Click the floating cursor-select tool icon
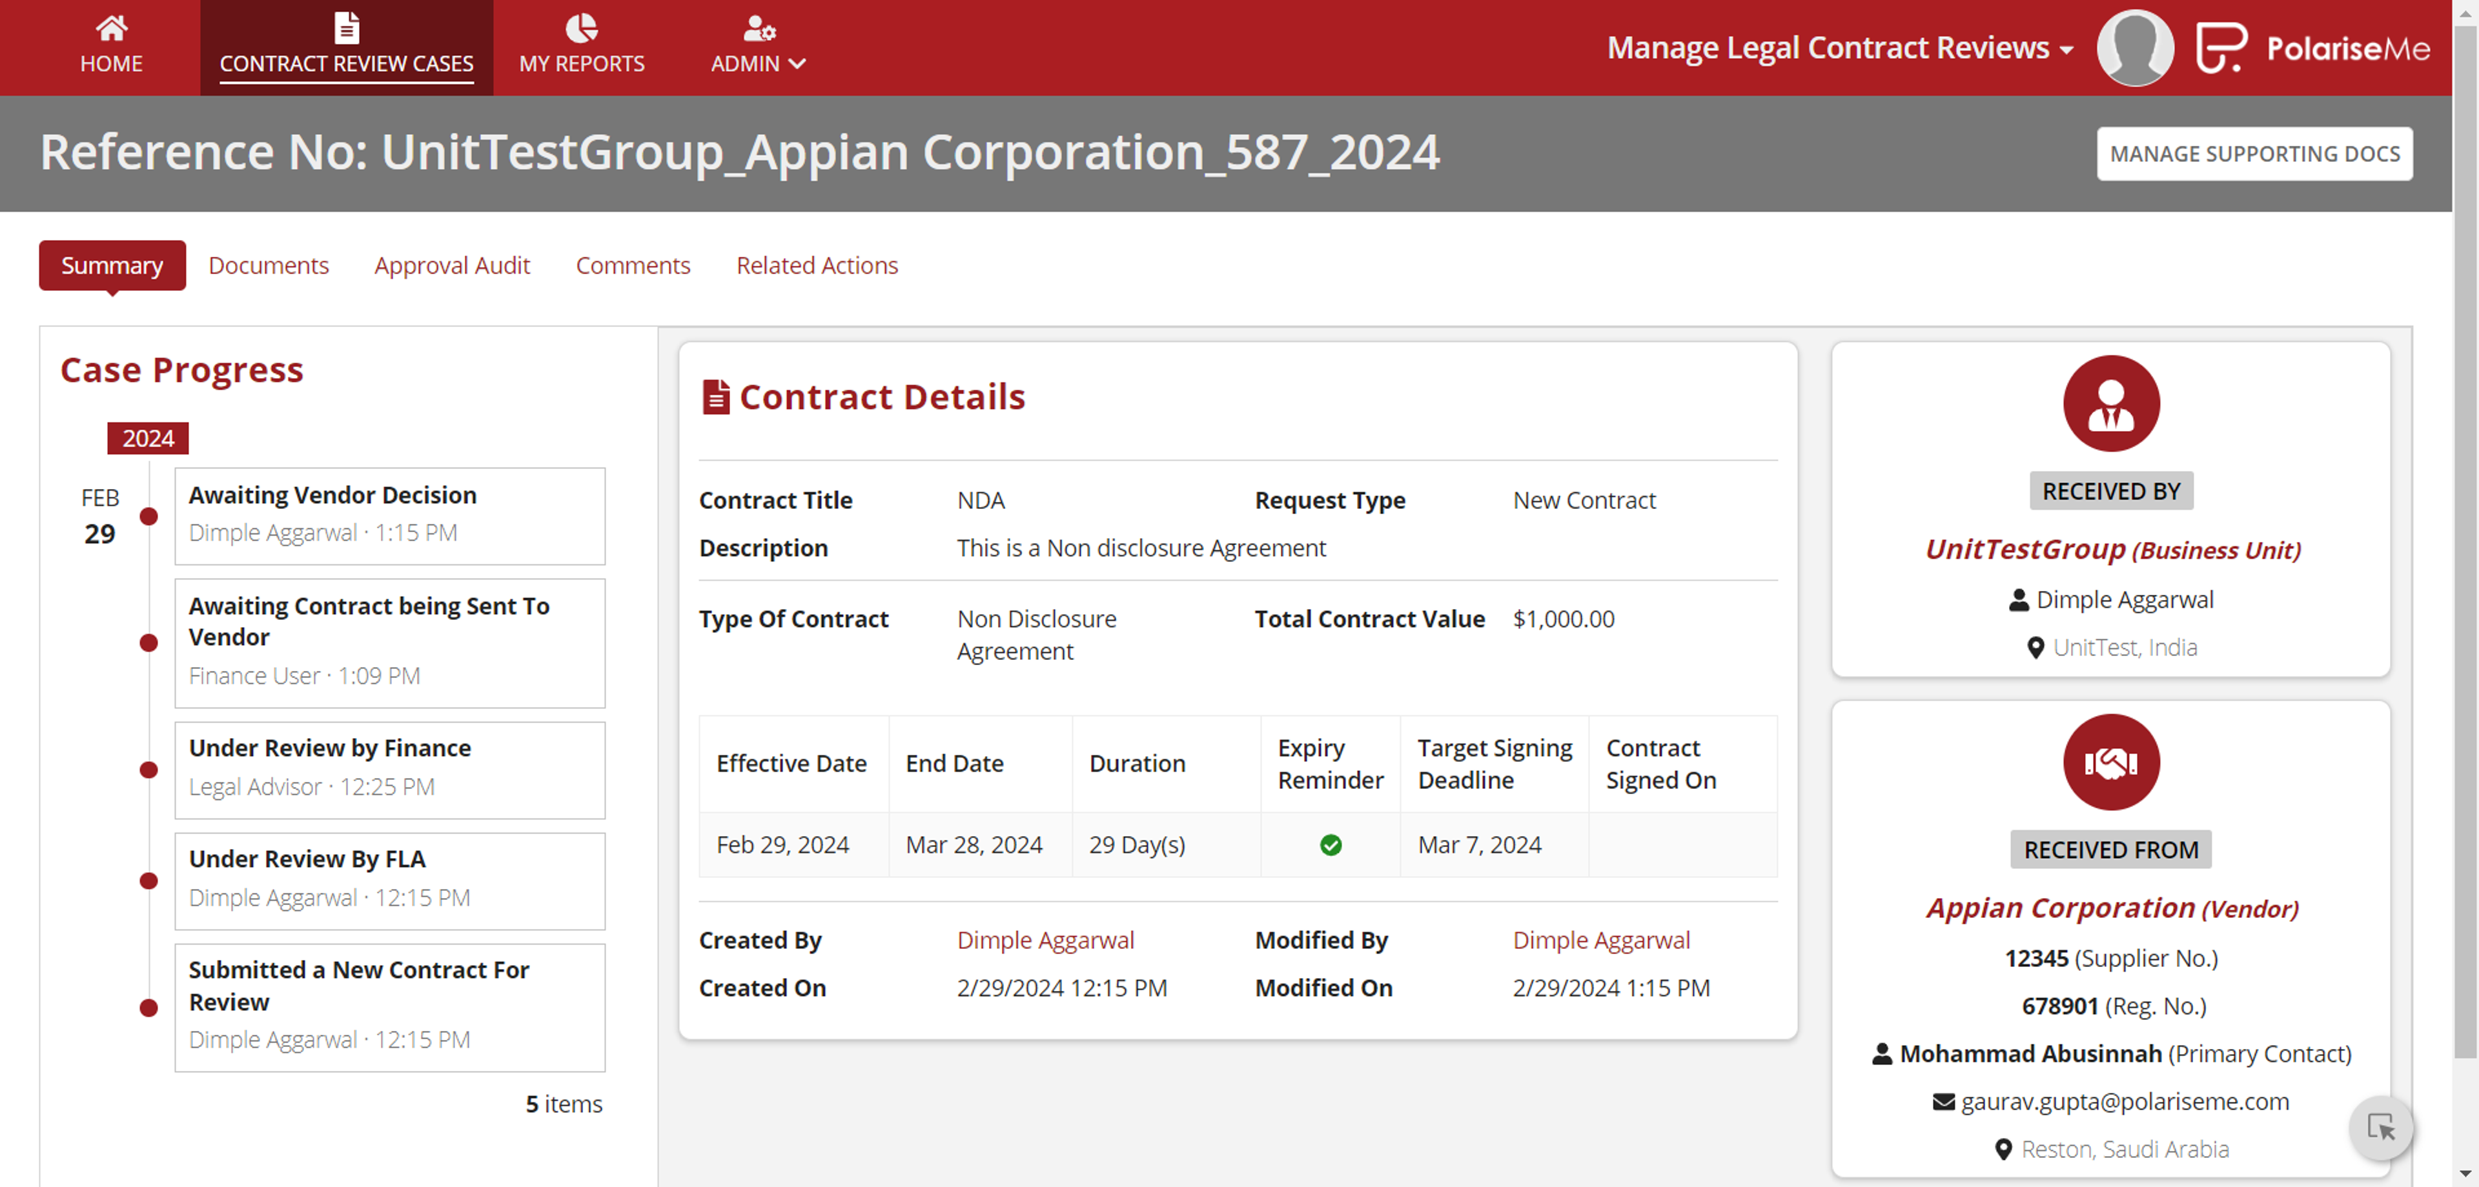The height and width of the screenshot is (1187, 2479). click(2380, 1126)
